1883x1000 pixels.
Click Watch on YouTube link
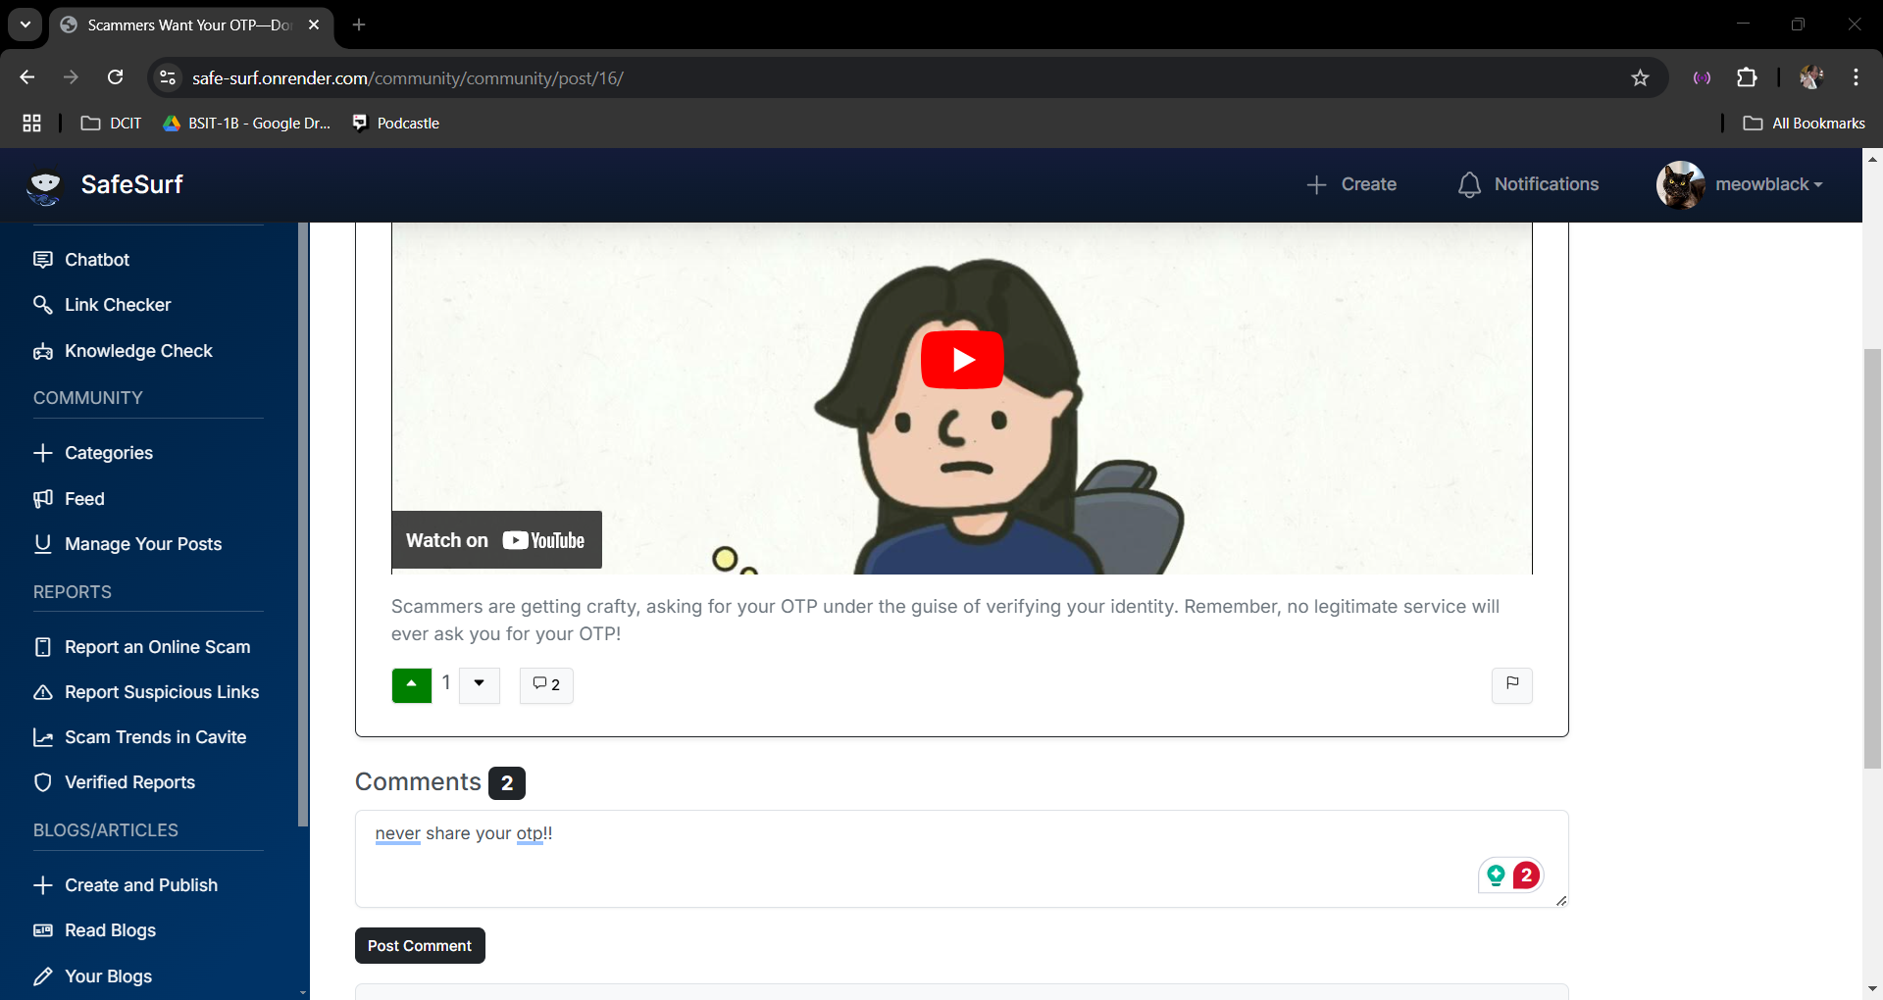tap(496, 540)
